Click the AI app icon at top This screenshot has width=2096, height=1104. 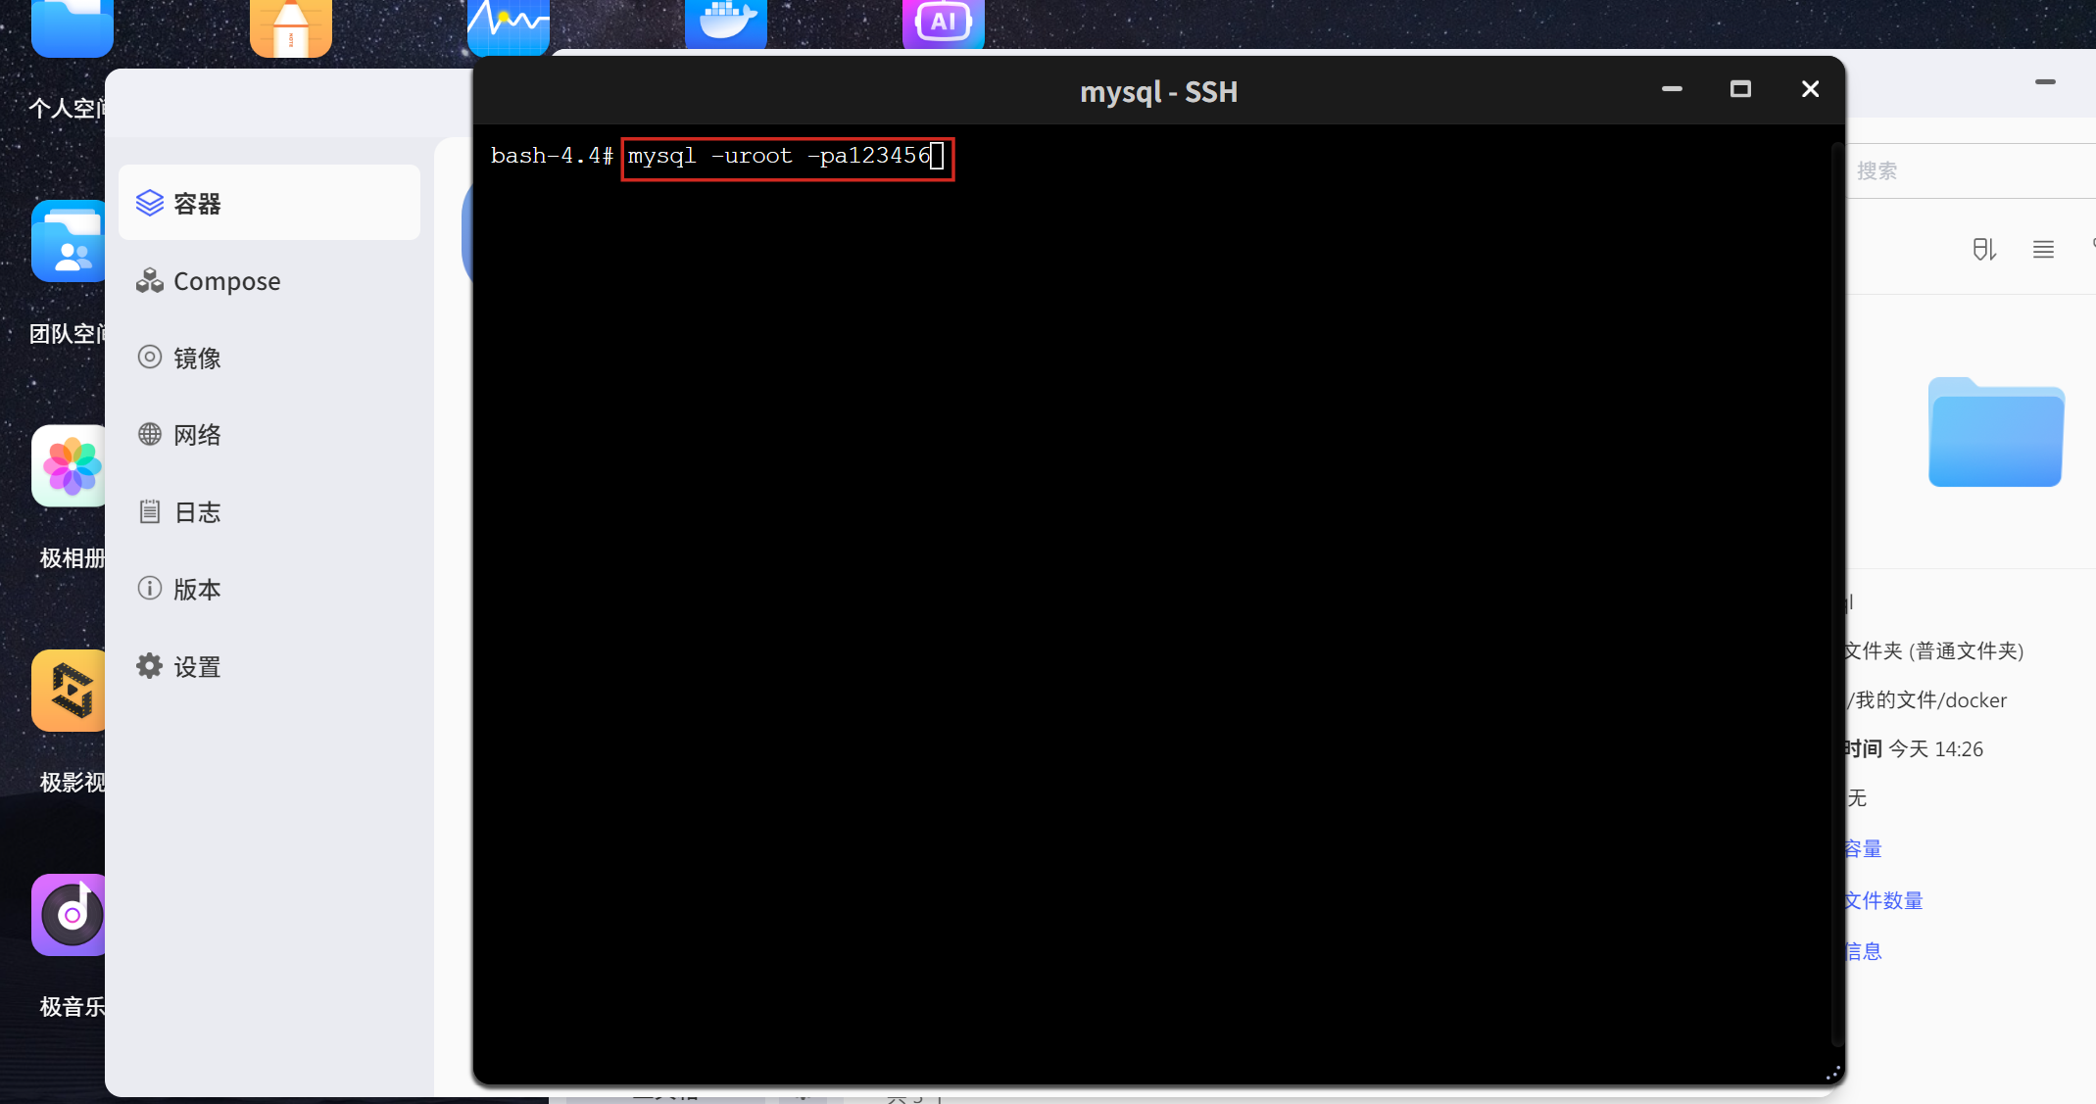pyautogui.click(x=943, y=22)
